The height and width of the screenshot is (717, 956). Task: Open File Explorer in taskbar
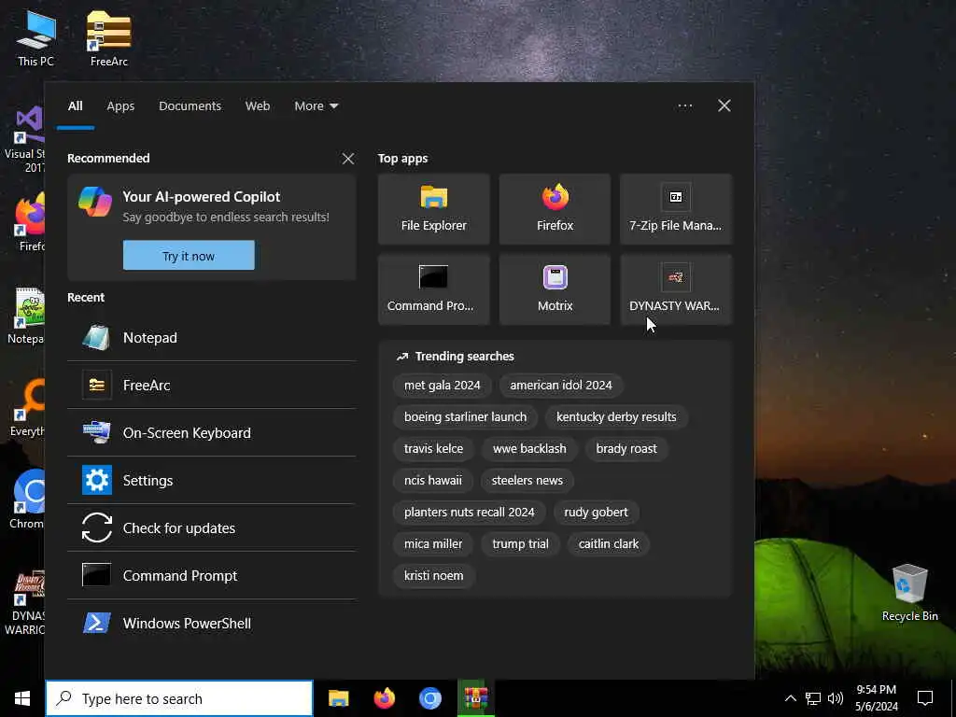tap(338, 698)
